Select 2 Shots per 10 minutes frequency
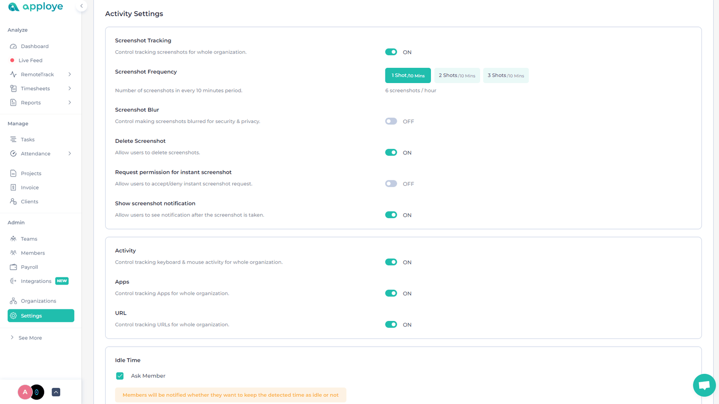The height and width of the screenshot is (404, 719). point(457,75)
